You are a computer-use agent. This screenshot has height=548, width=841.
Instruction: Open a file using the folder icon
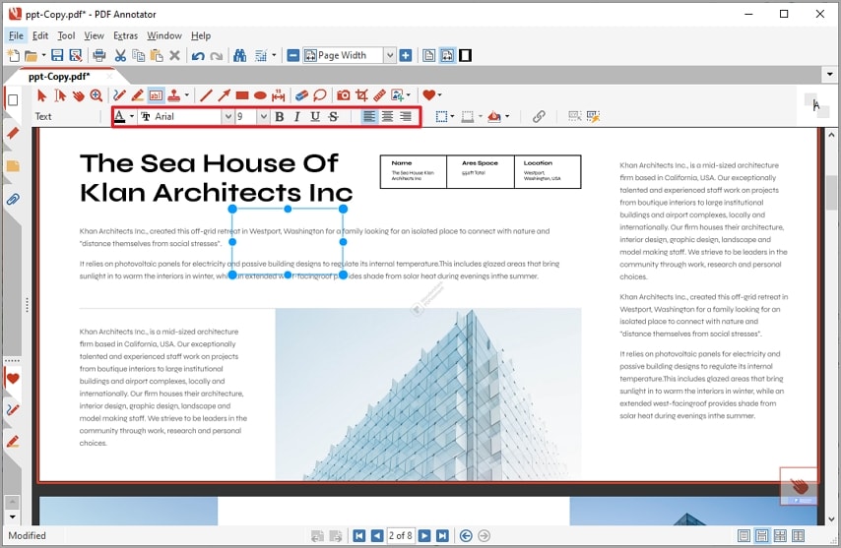click(32, 55)
